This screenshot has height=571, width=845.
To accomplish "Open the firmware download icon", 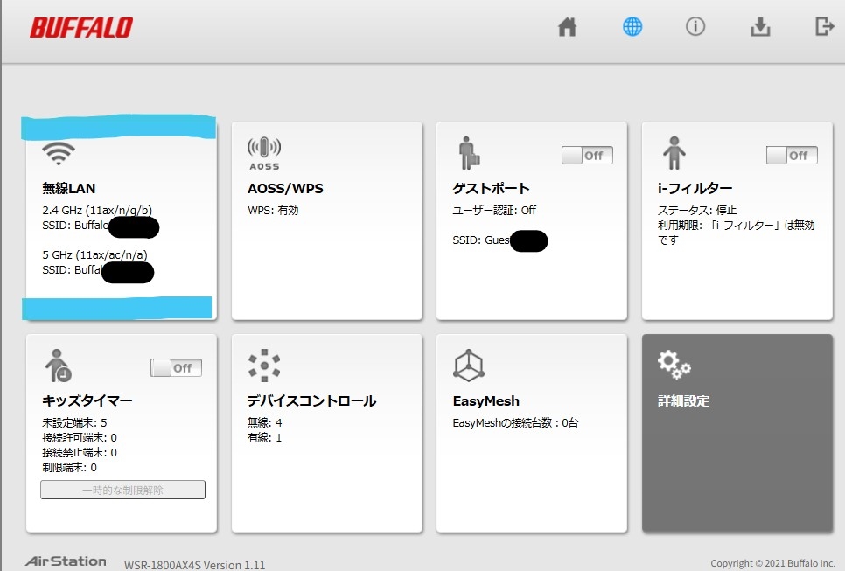I will [x=760, y=26].
